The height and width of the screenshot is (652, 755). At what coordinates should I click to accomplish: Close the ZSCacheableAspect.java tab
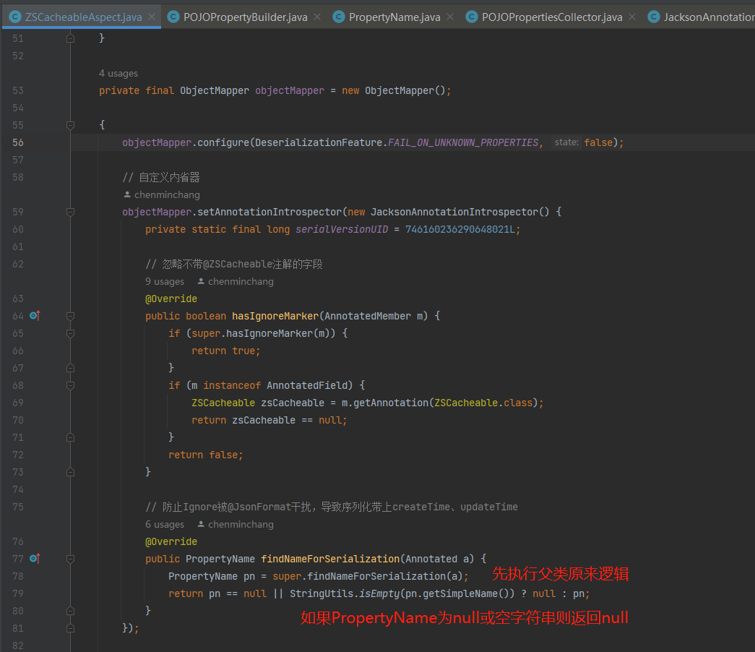[152, 17]
